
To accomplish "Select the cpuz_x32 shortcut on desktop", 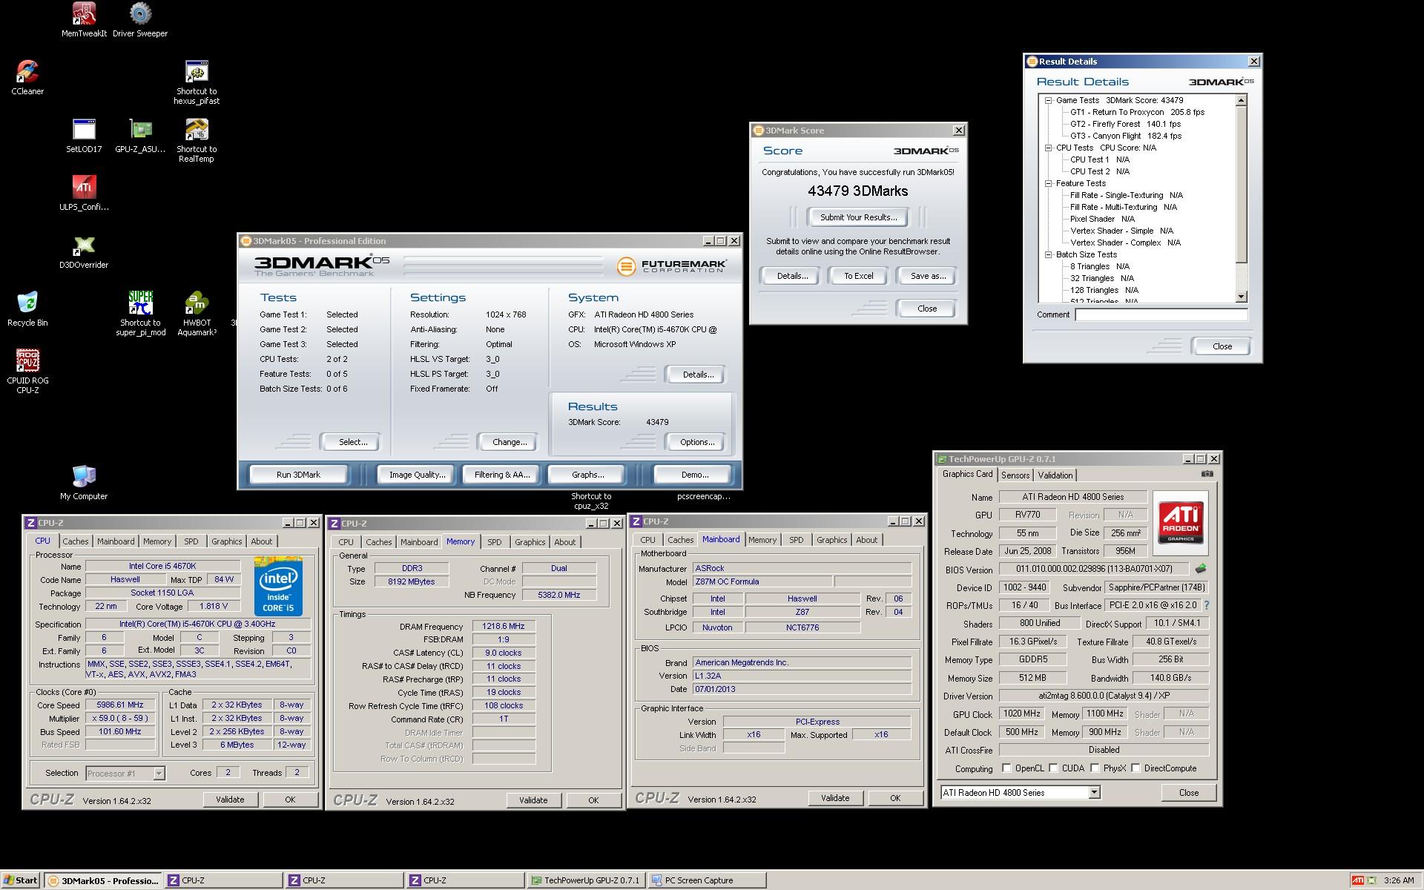I will click(591, 501).
